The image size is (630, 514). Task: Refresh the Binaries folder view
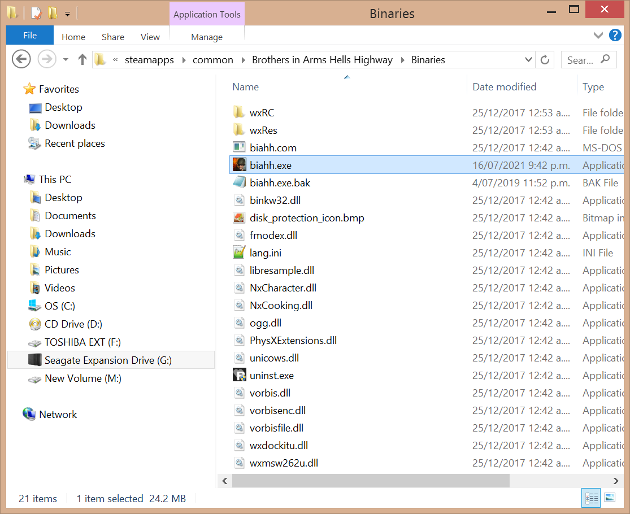tap(545, 60)
